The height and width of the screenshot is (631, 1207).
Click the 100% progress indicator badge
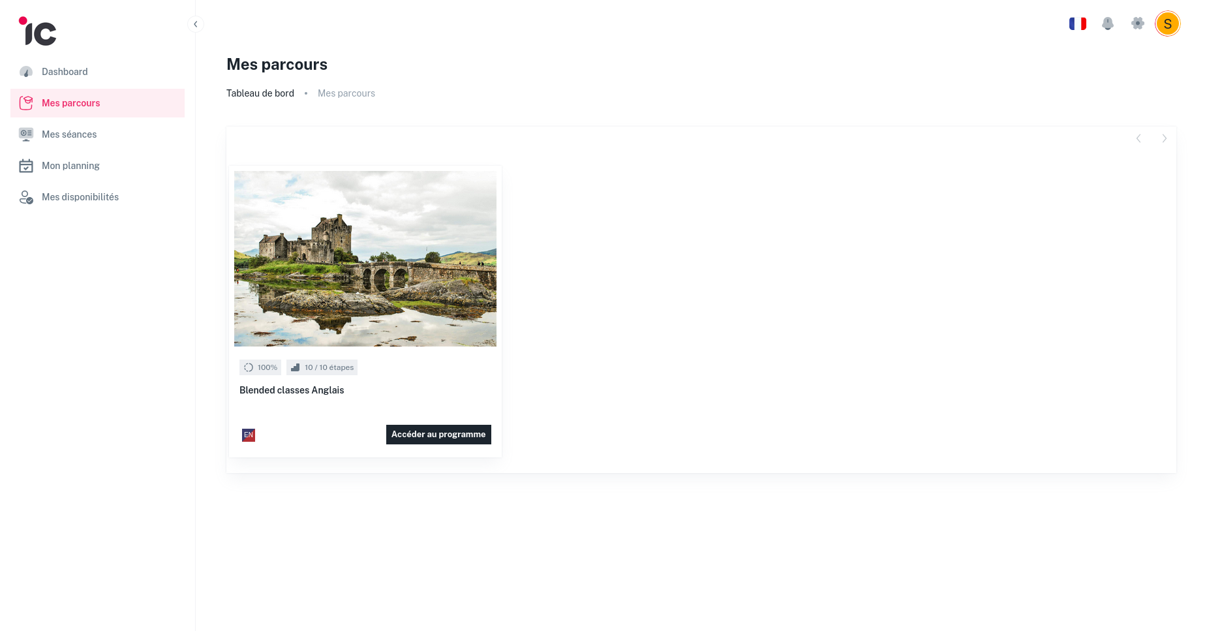pos(260,367)
